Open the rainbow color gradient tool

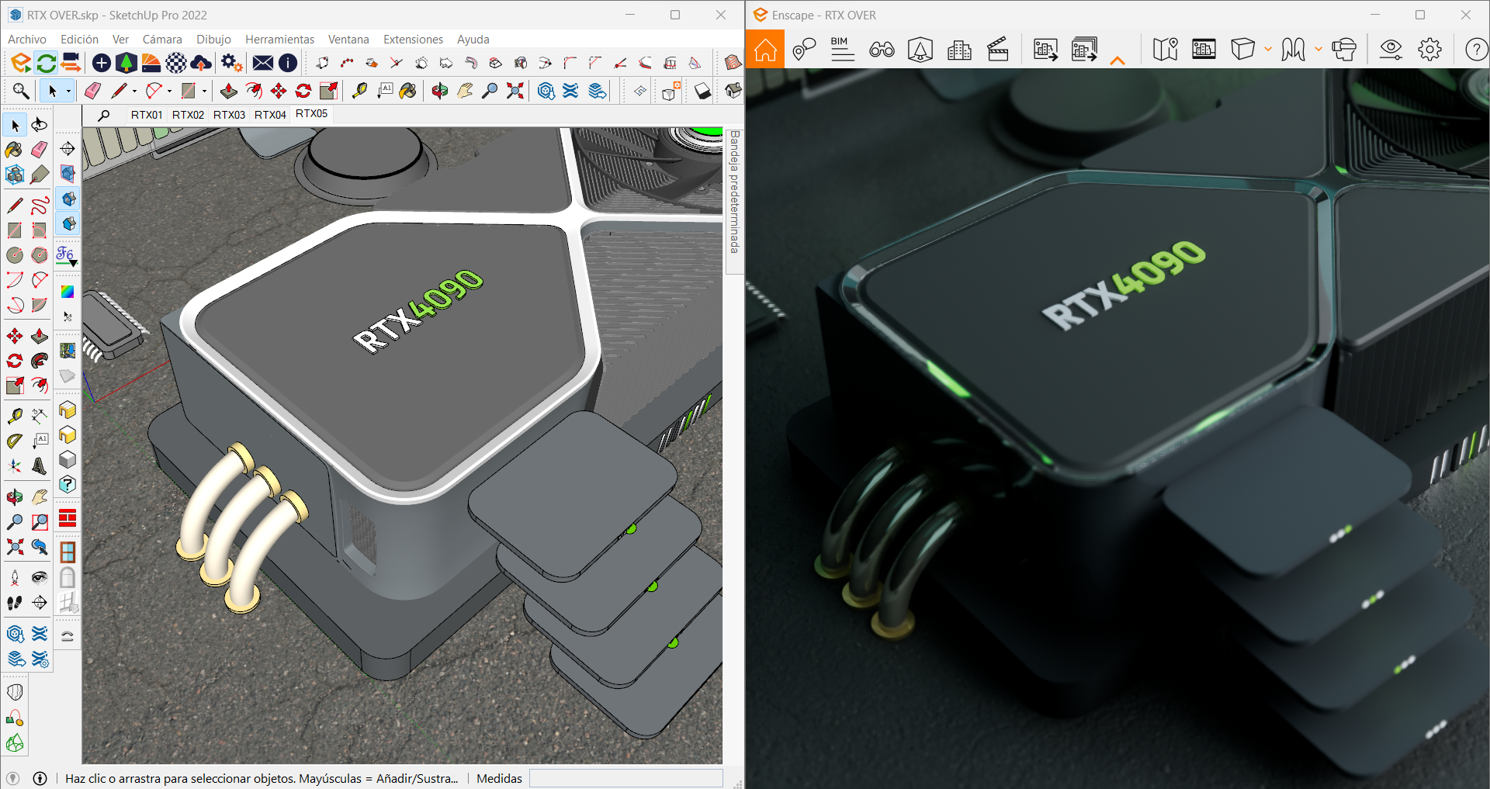click(68, 292)
